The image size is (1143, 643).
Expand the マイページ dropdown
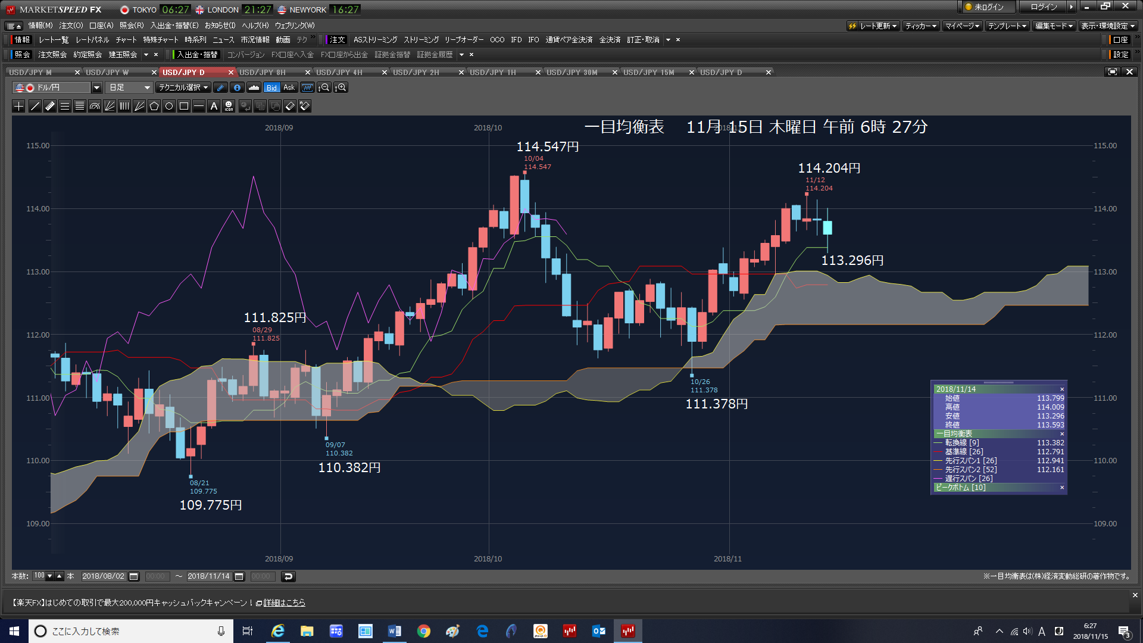[x=963, y=26]
